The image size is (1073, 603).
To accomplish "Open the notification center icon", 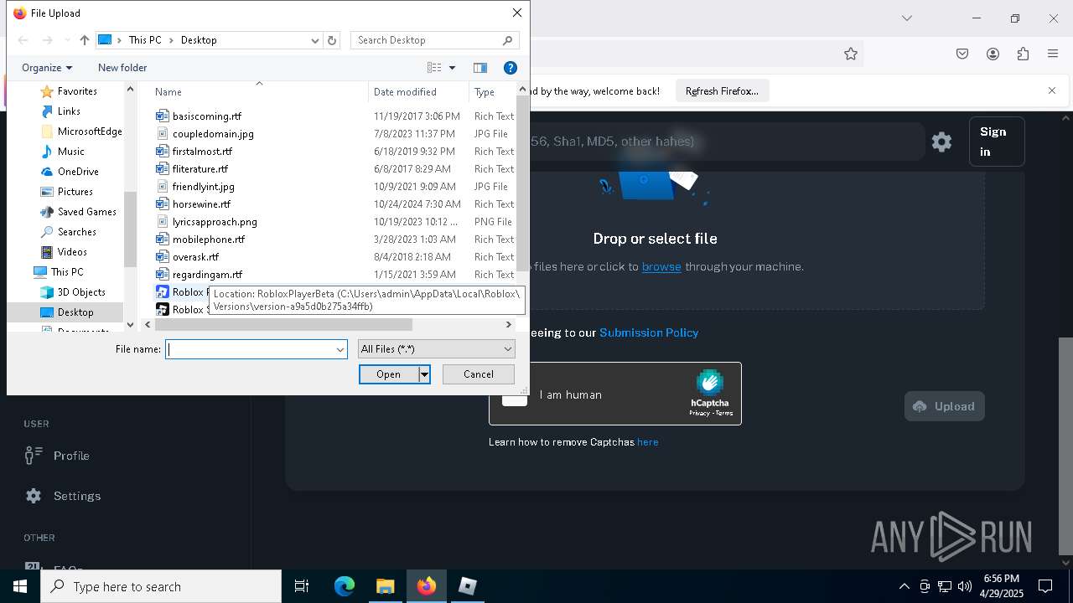I will [x=1045, y=586].
